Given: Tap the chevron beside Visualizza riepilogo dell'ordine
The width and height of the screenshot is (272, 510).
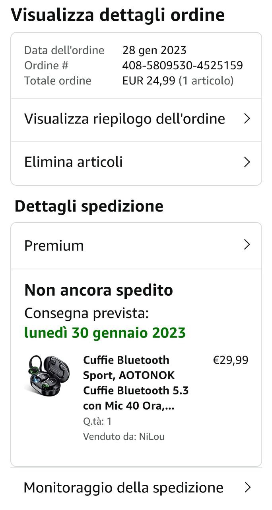Looking at the screenshot, I should [x=247, y=119].
